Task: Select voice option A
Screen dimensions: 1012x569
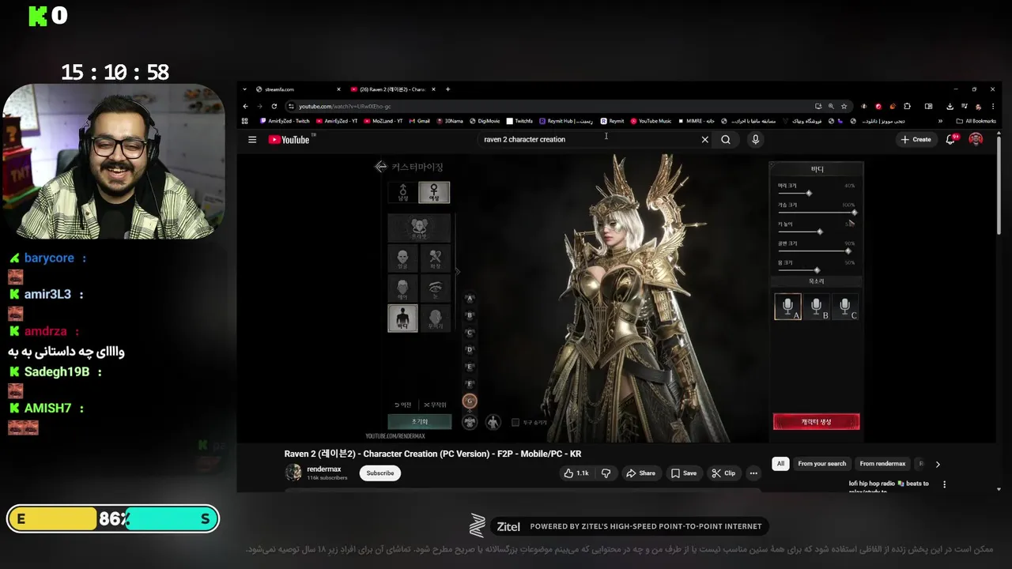Action: pos(787,307)
